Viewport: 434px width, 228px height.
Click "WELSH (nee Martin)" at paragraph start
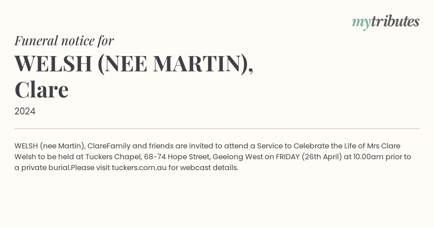[50, 146]
